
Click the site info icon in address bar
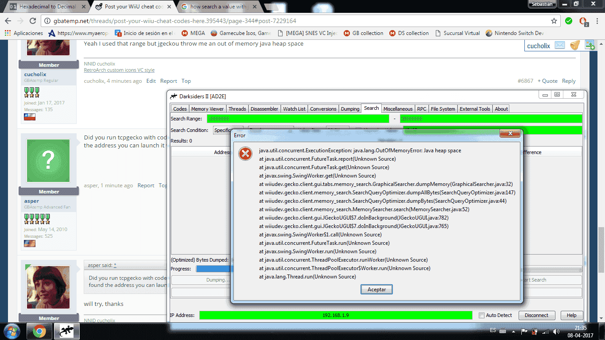(x=47, y=21)
